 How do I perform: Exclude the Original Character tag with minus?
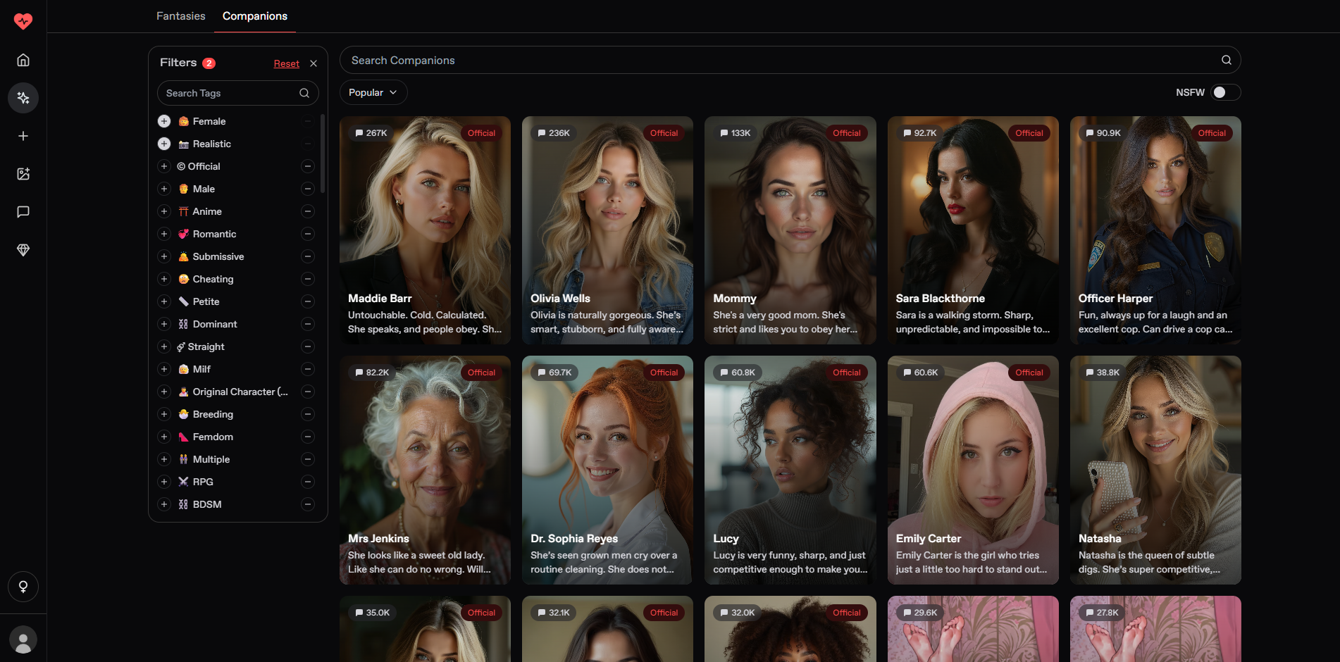click(308, 392)
